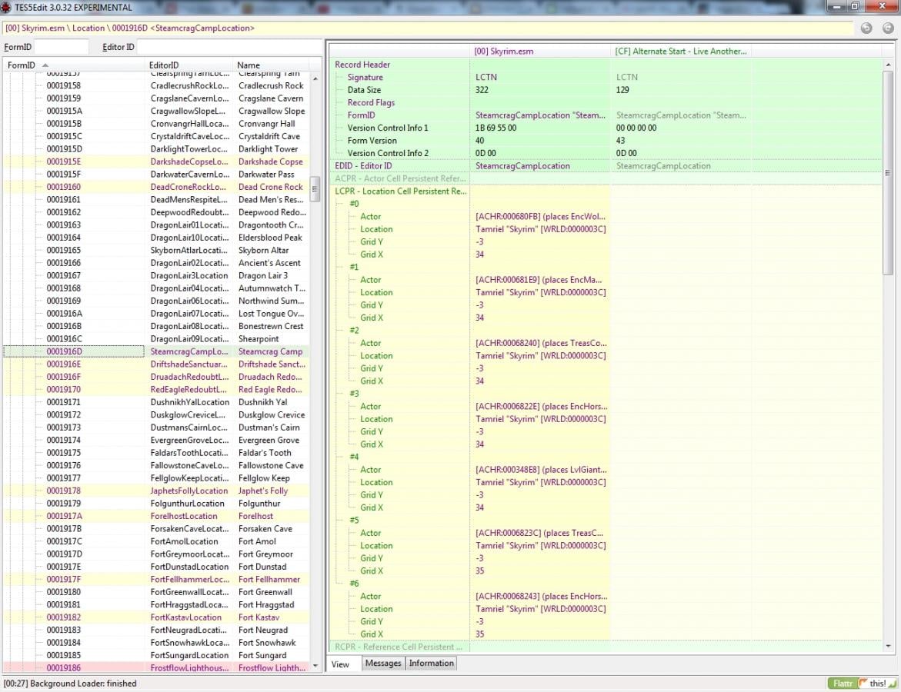Image resolution: width=901 pixels, height=692 pixels.
Task: Select the Red Eagle Redoubt record 00019170
Action: click(x=155, y=389)
